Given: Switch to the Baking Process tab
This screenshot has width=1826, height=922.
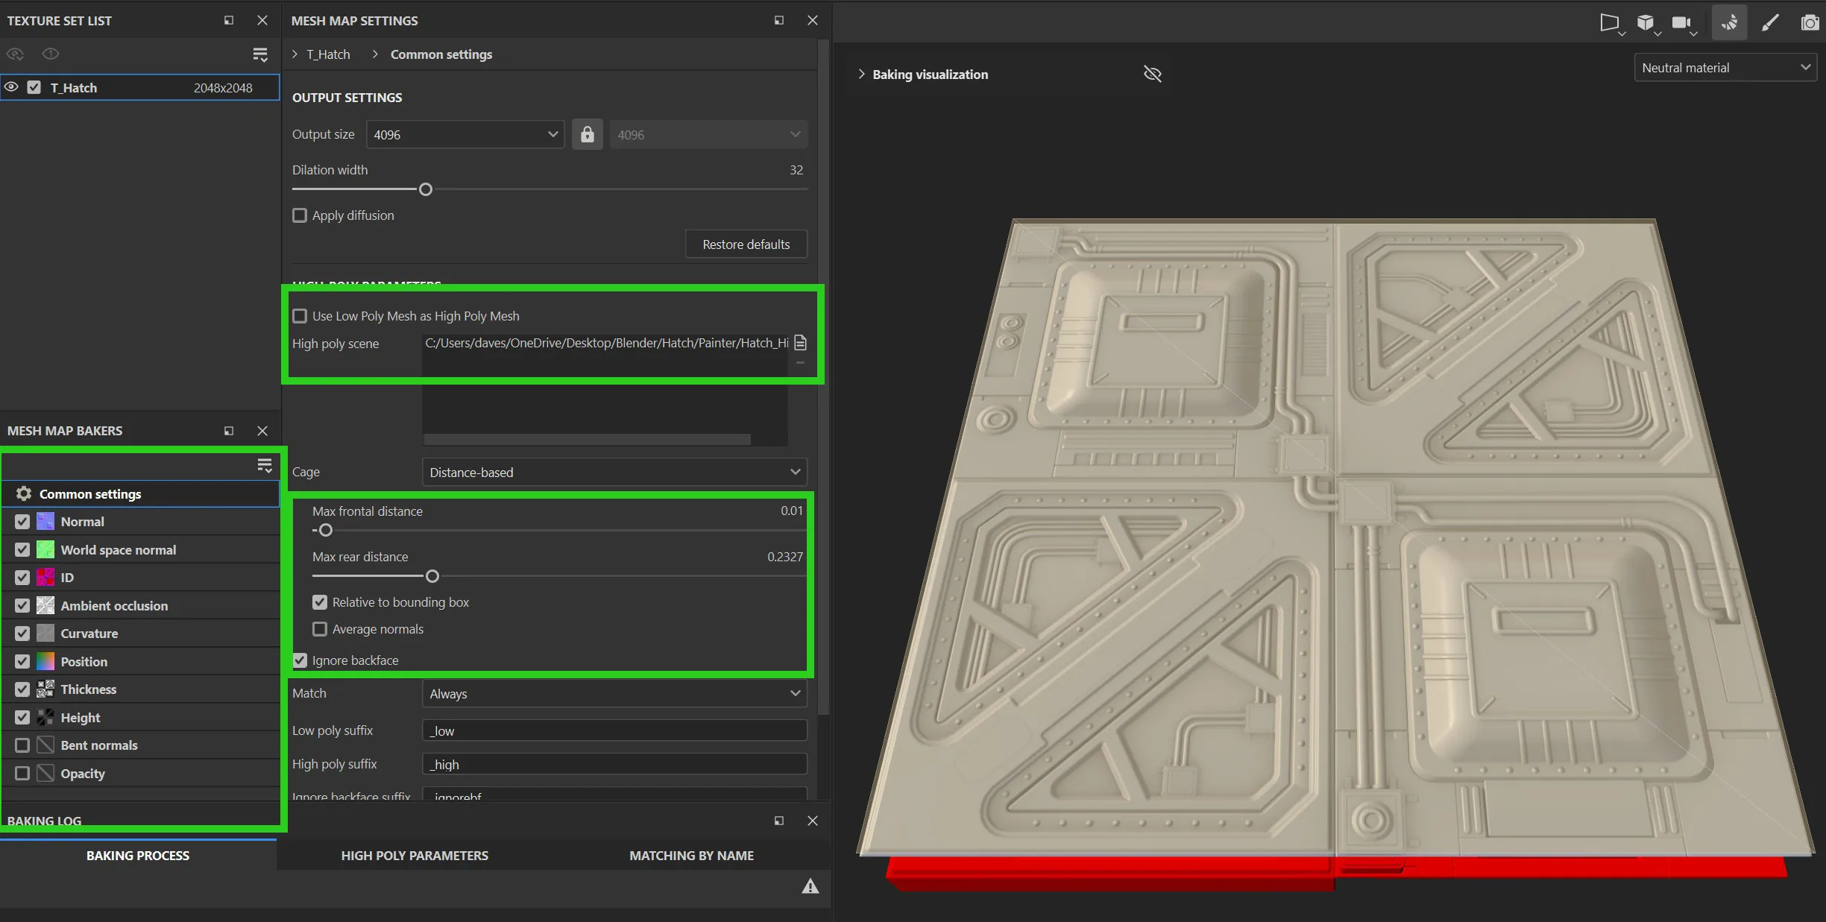Looking at the screenshot, I should coord(138,856).
